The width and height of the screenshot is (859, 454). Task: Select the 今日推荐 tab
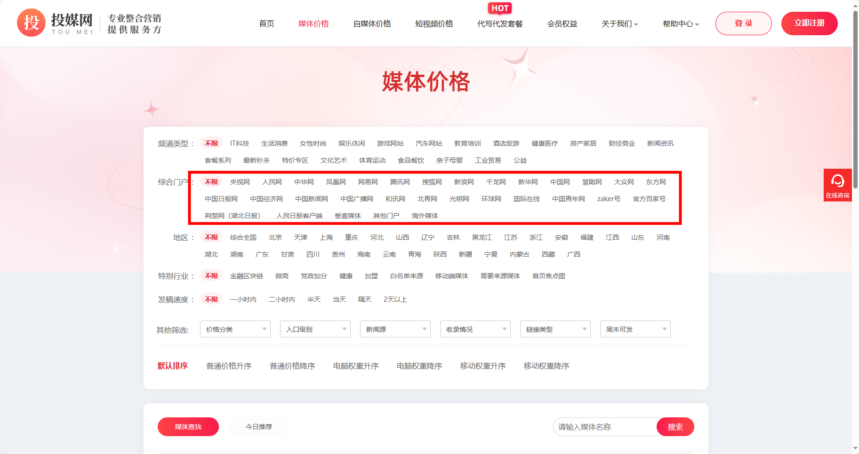click(x=259, y=427)
